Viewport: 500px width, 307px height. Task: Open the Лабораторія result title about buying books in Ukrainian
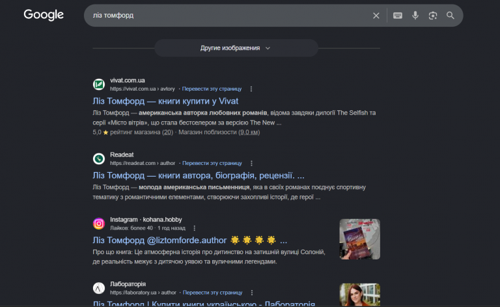point(204,304)
